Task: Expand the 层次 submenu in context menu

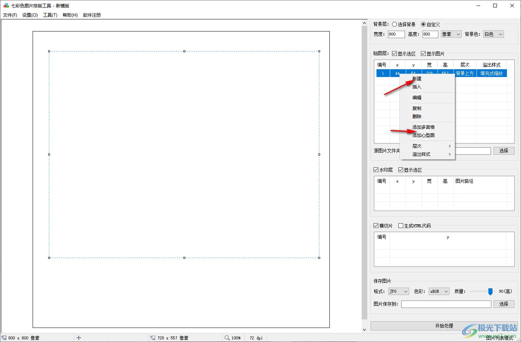Action: click(432, 146)
